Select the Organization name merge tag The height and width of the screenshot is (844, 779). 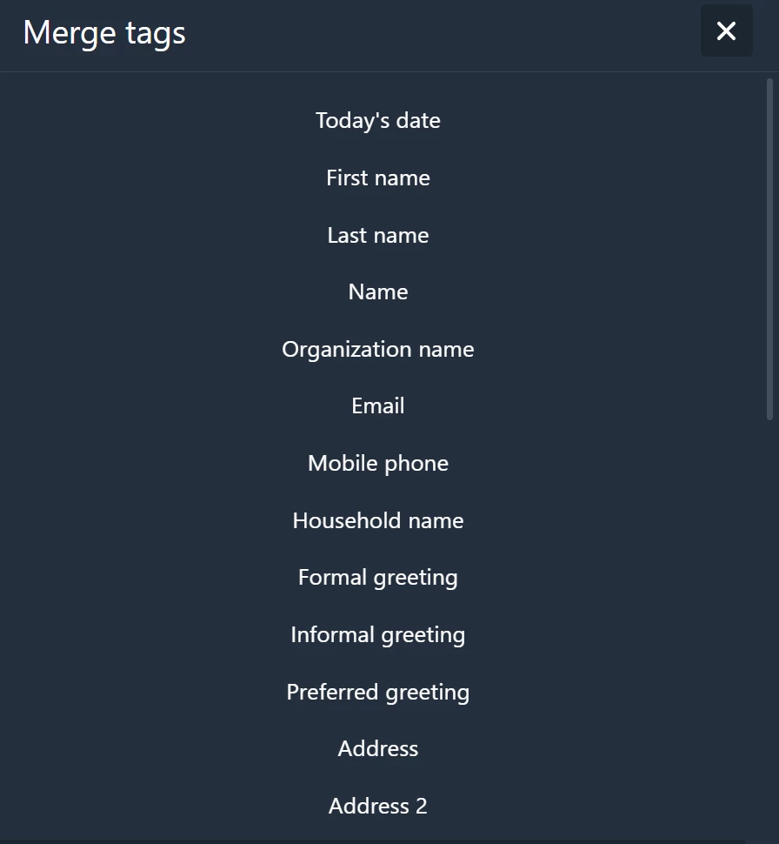click(x=378, y=349)
